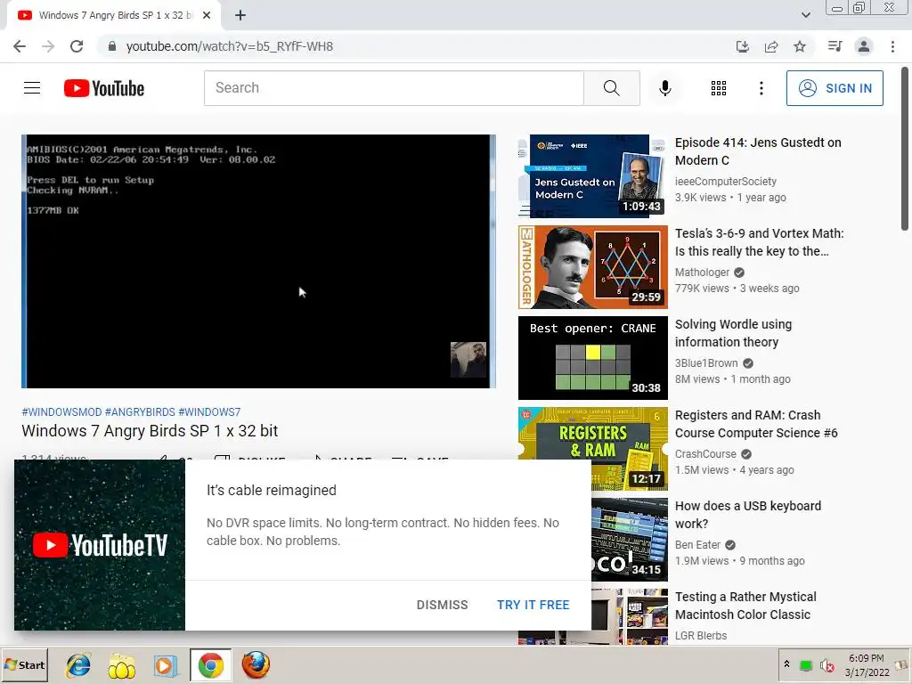The width and height of the screenshot is (912, 684).
Task: Dismiss the YouTube TV promotion
Action: [x=442, y=605]
